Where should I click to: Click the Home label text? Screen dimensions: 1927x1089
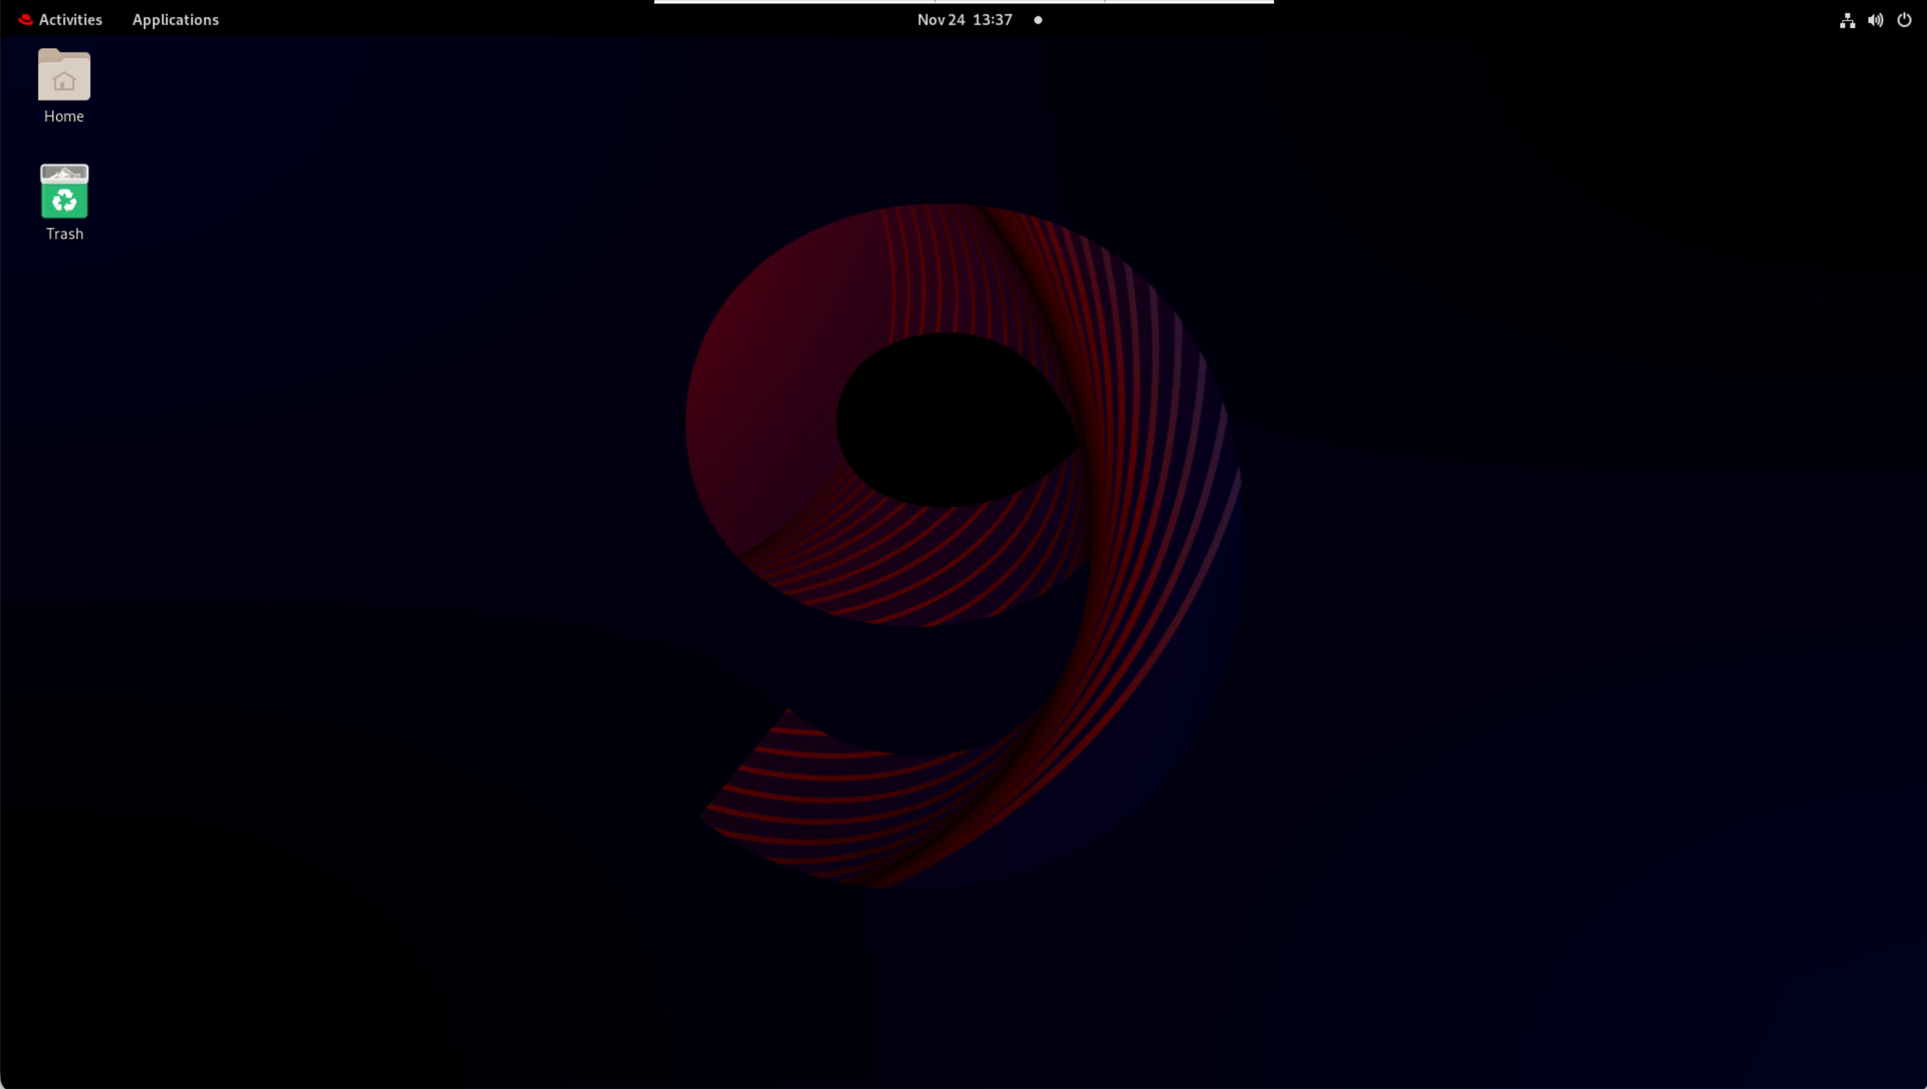(x=64, y=116)
